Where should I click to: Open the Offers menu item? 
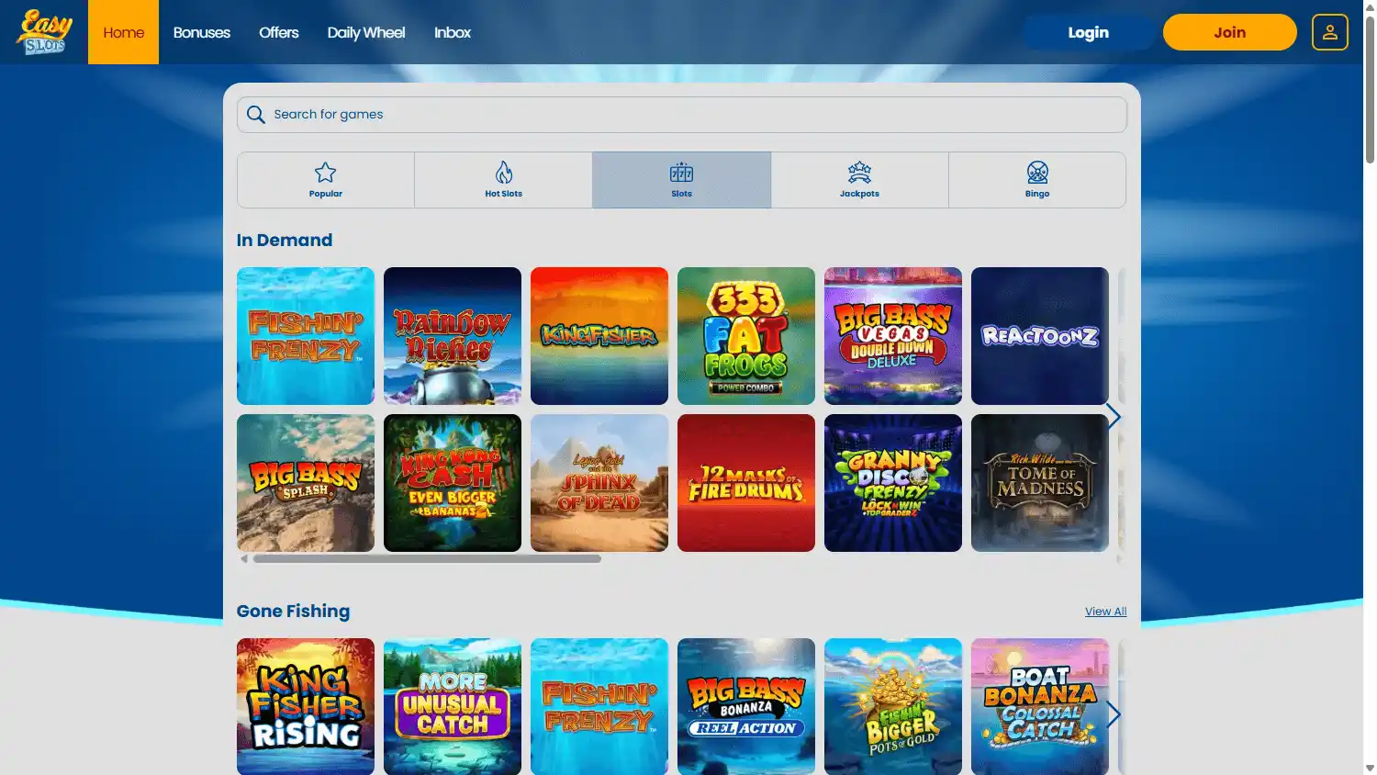tap(279, 32)
